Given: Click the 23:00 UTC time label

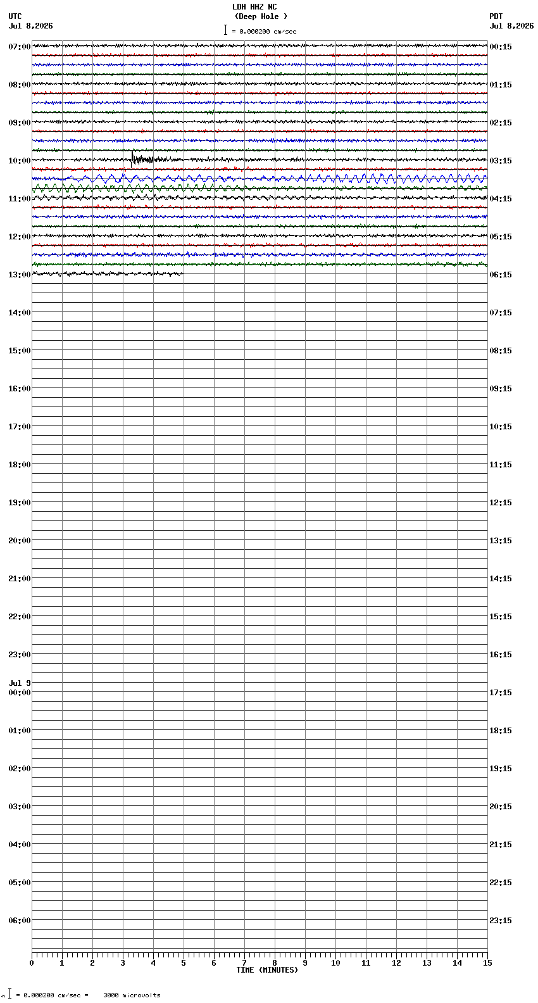Looking at the screenshot, I should 20,655.
